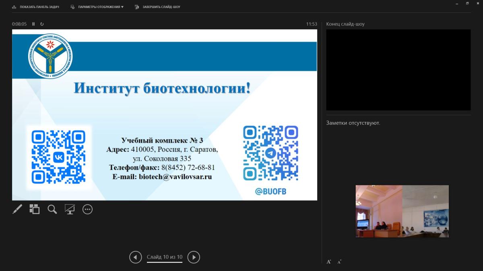Open Display Settings dropdown (Параметры отображения)

tap(97, 7)
